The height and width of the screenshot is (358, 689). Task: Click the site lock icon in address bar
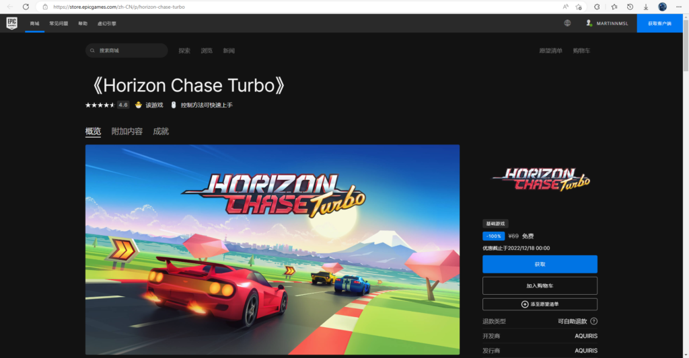coord(45,7)
